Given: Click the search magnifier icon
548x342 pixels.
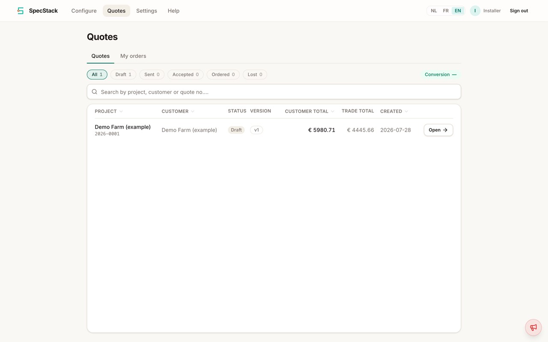Looking at the screenshot, I should (95, 92).
